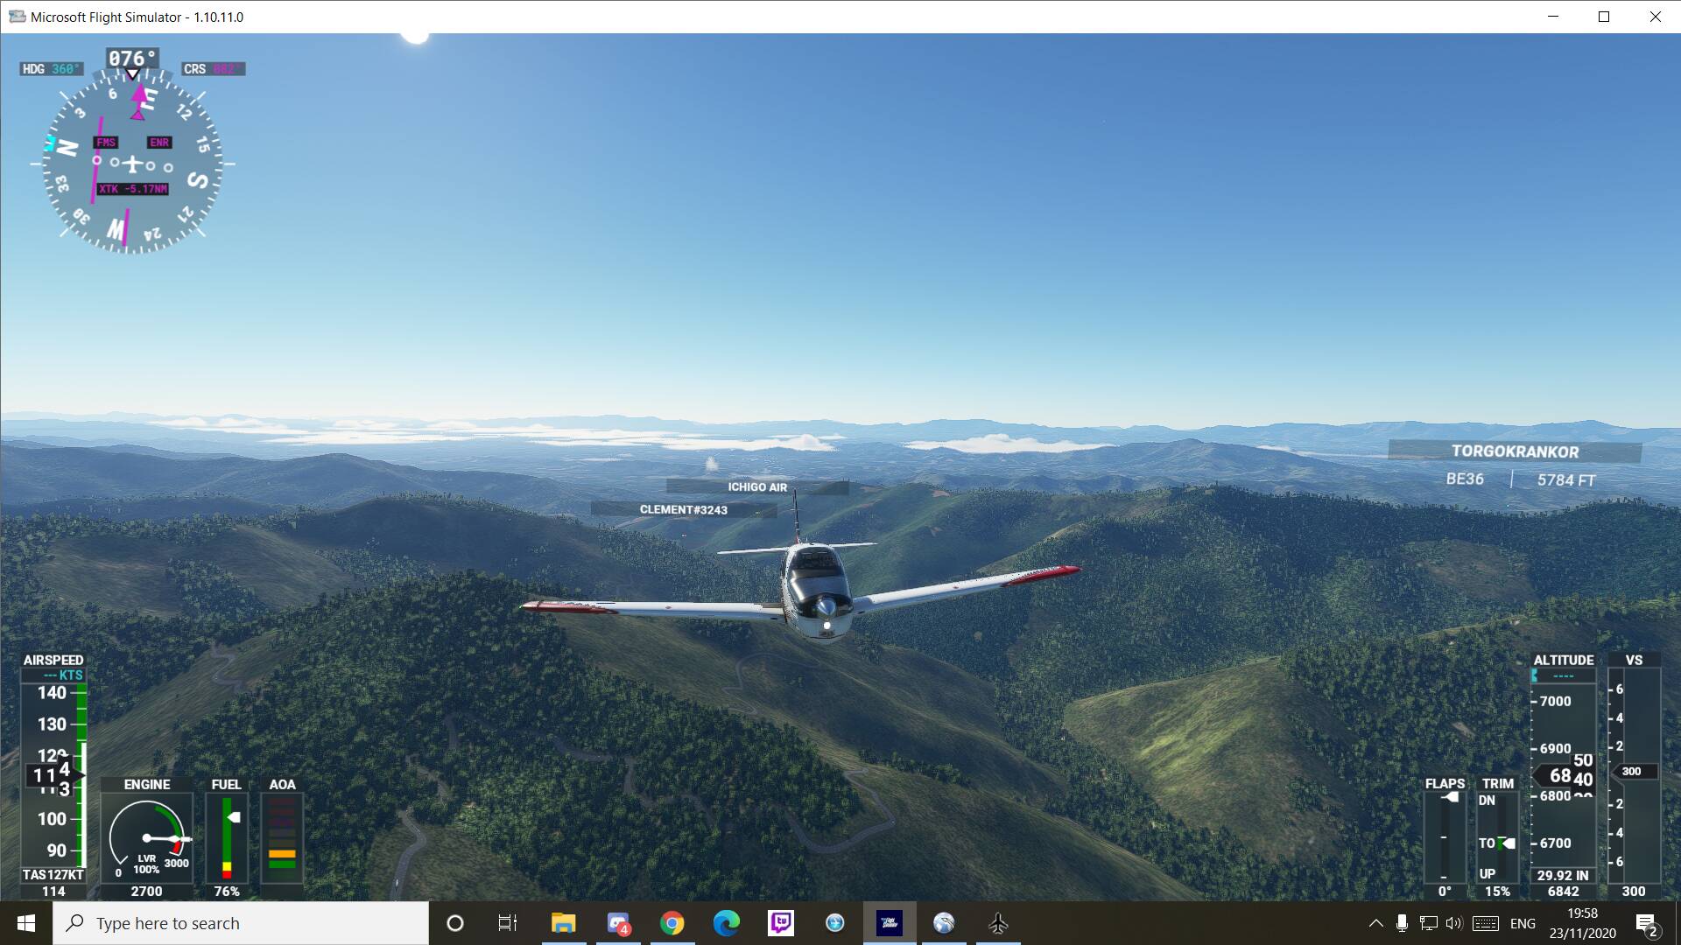Click the CRS course label

(x=213, y=69)
